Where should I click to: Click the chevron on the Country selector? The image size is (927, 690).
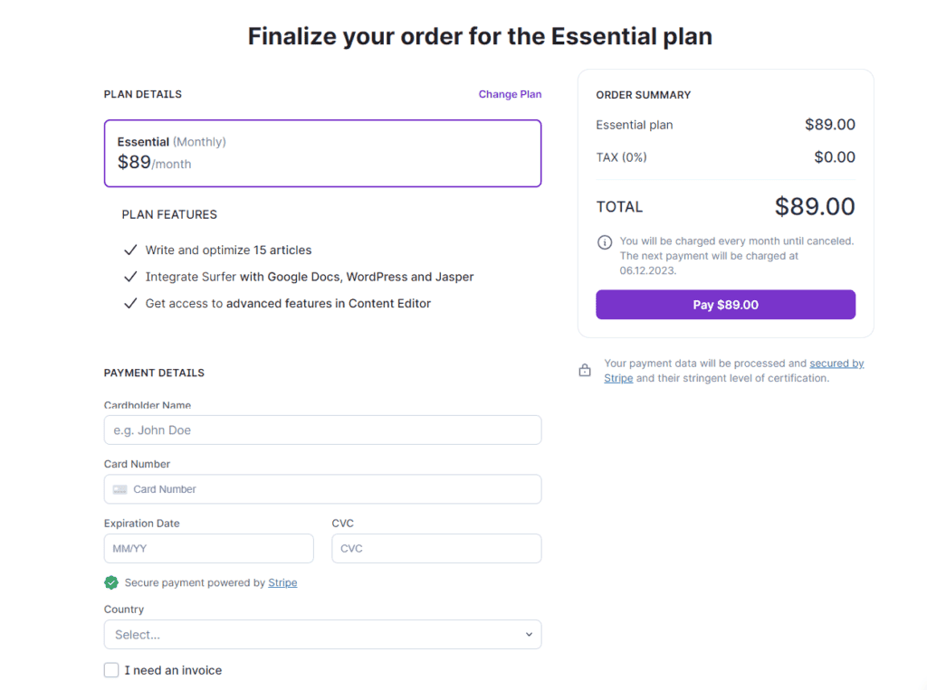[x=529, y=634]
